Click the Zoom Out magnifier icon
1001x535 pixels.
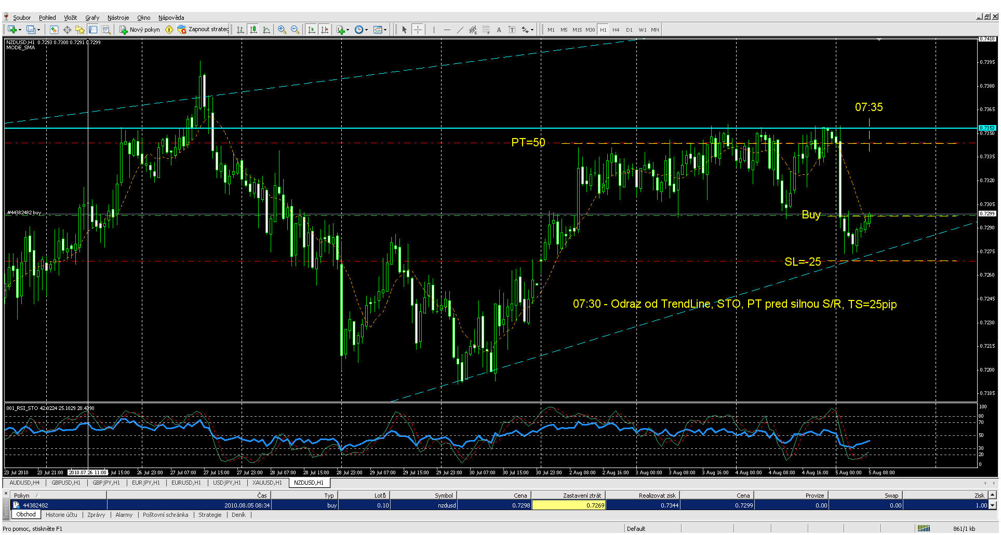295,30
